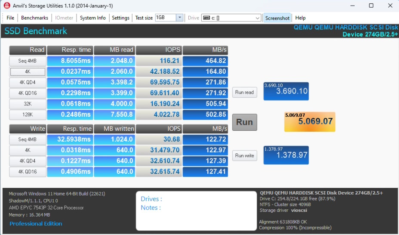Click the Drives / Notes text box

[x=196, y=211]
